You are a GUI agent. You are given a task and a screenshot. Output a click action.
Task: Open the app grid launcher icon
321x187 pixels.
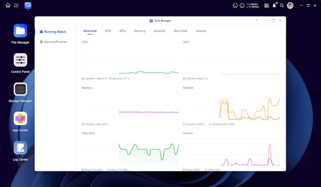[x=16, y=6]
